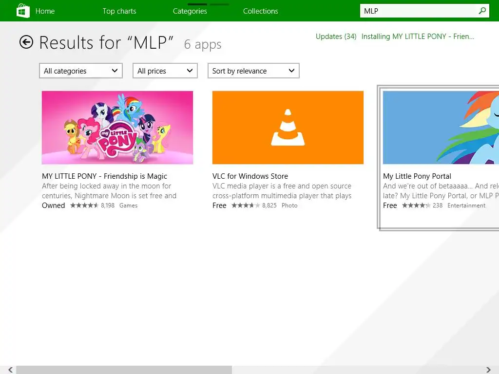Click title MY LITTLE PONY - Friendship is Magic
This screenshot has width=499, height=374.
104,176
